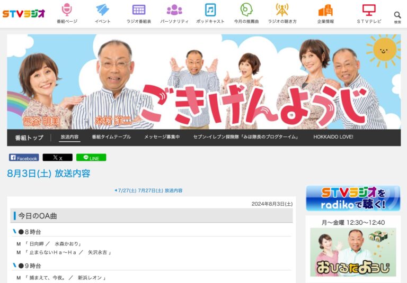407x283 pixels.
Task: Click 月〜金曜 12:30〜12:40 text
Action: pos(353,223)
